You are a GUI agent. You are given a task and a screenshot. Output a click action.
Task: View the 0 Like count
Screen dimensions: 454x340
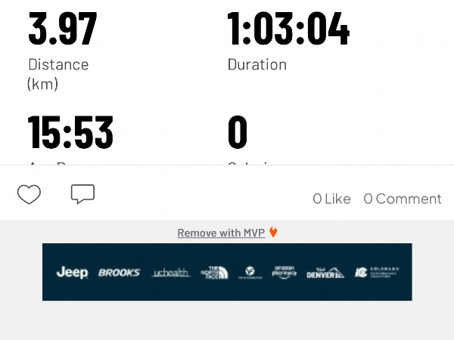tap(332, 199)
